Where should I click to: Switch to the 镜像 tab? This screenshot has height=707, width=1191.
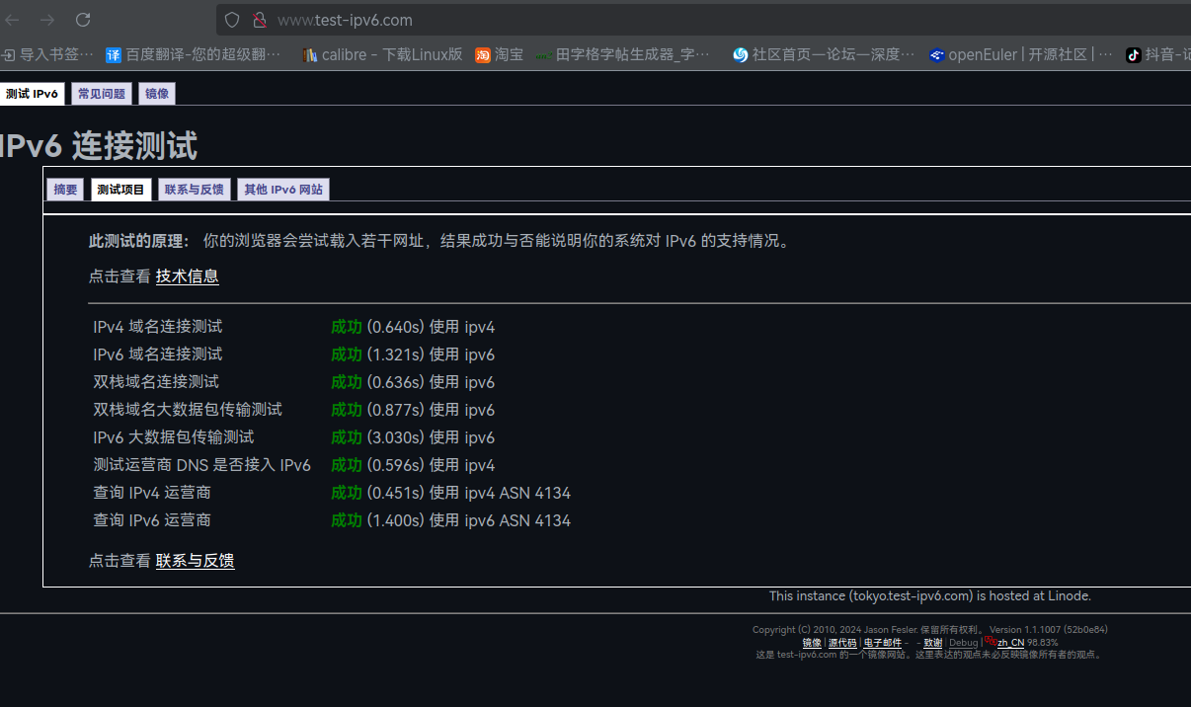[157, 94]
